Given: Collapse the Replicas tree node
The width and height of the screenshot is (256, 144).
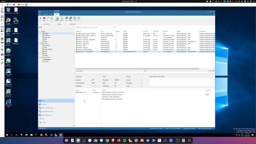Looking at the screenshot, I should 39,53.
